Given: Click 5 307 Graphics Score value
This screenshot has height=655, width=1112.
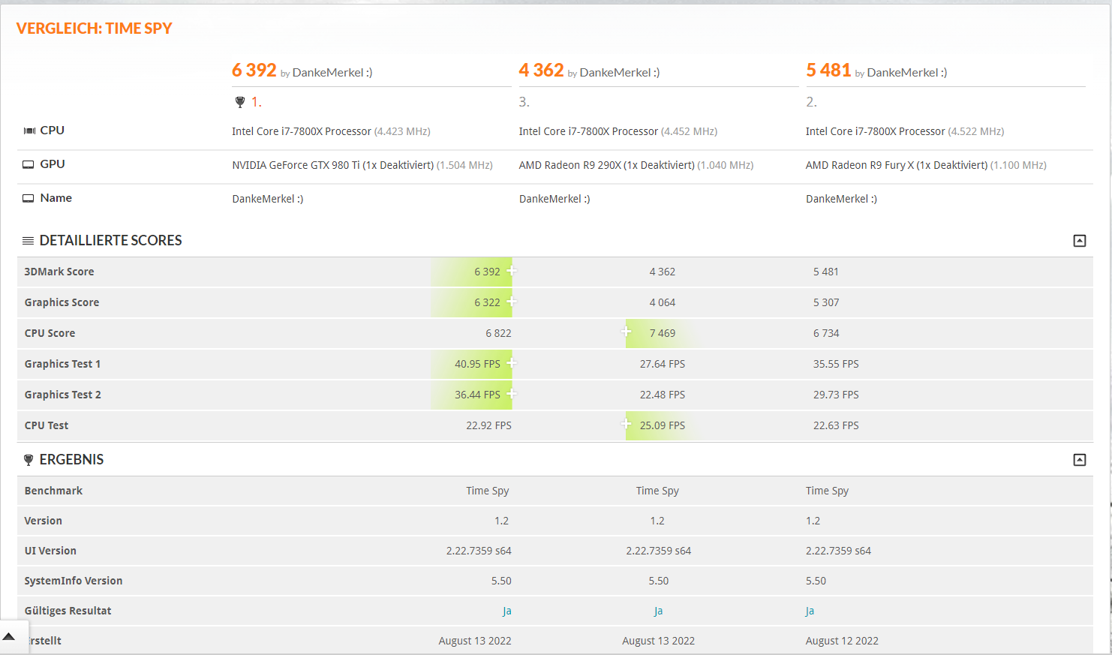Looking at the screenshot, I should tap(826, 302).
